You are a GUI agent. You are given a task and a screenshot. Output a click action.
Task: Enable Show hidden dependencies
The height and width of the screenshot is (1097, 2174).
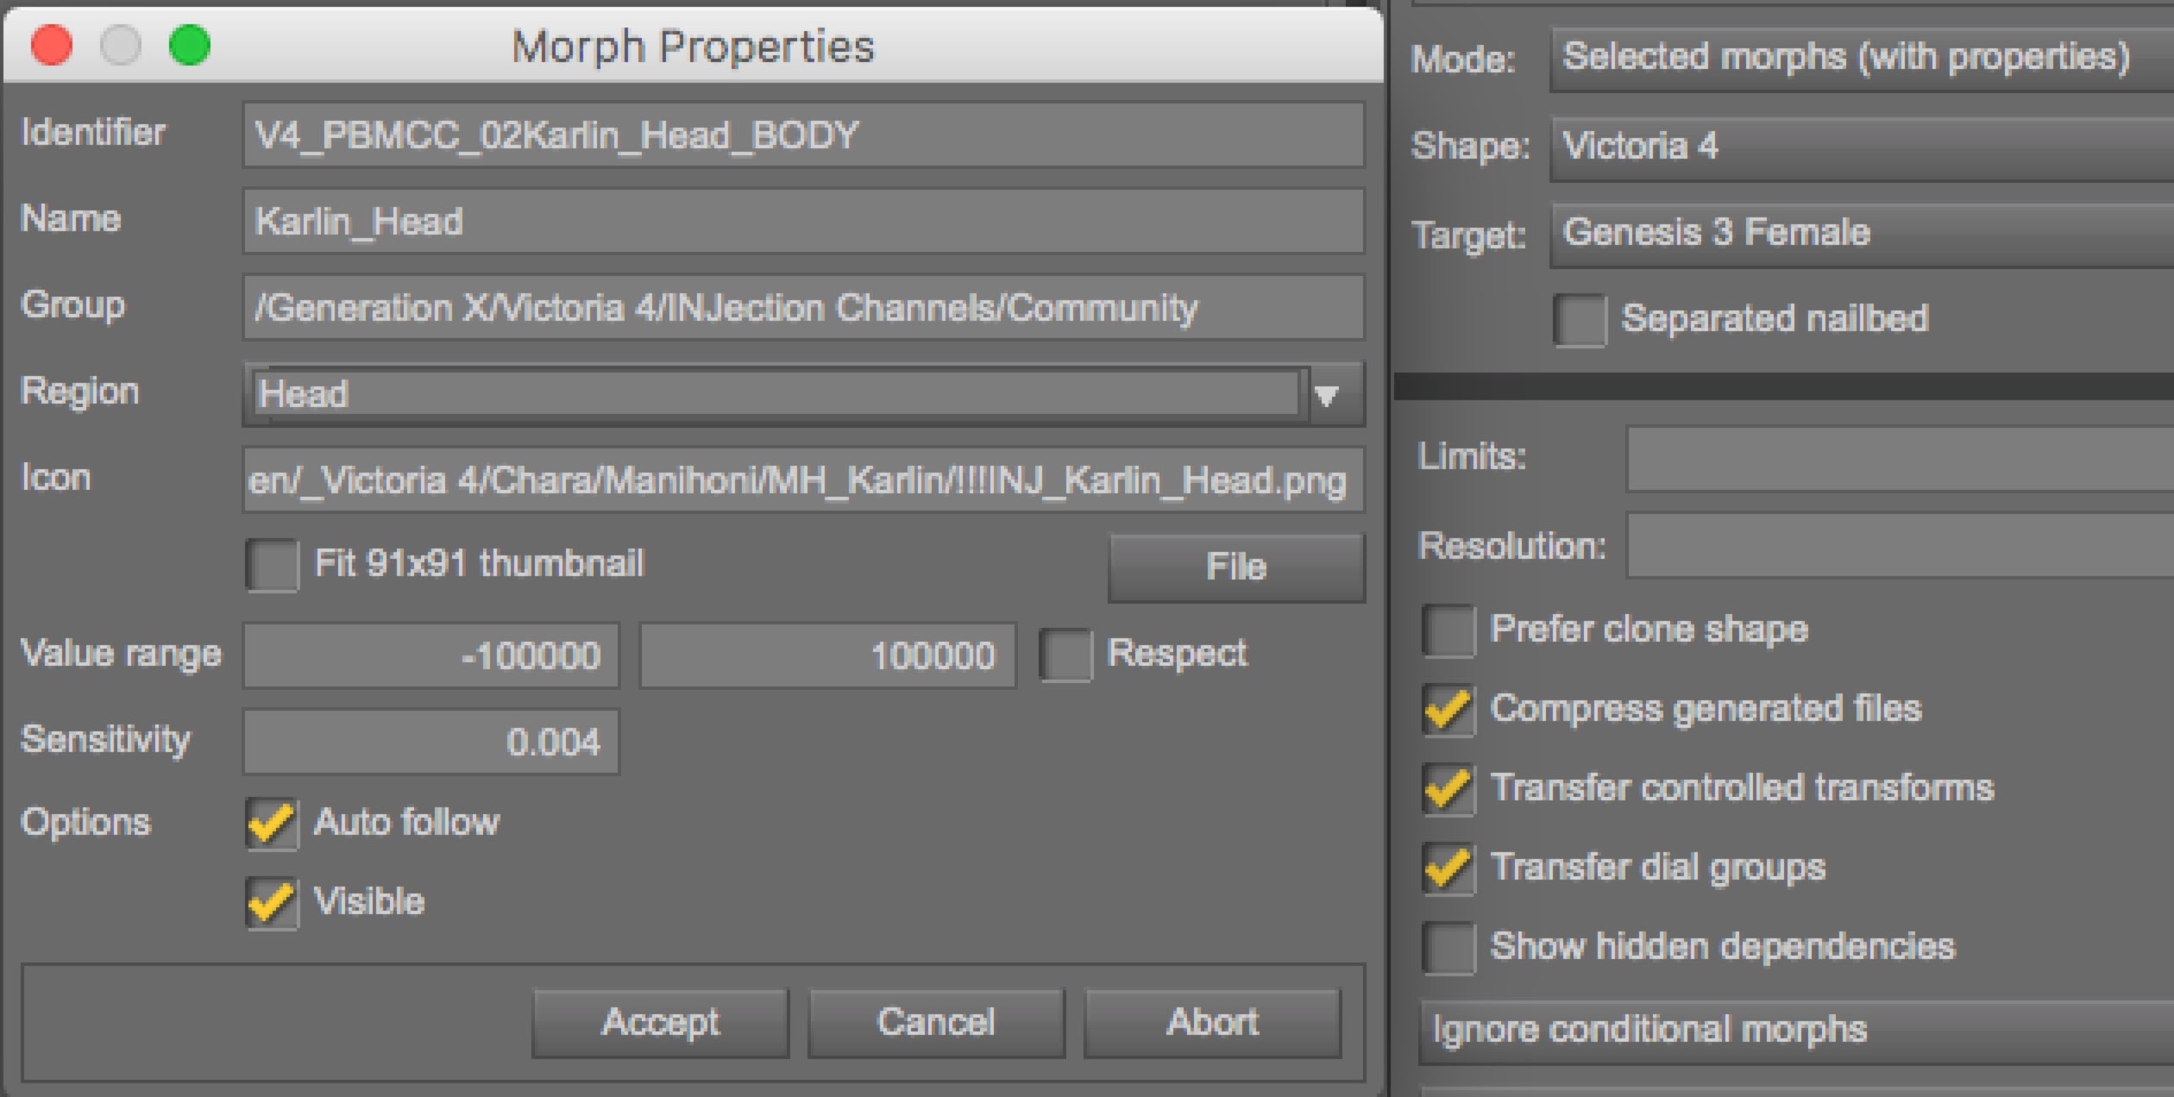pyautogui.click(x=1448, y=948)
